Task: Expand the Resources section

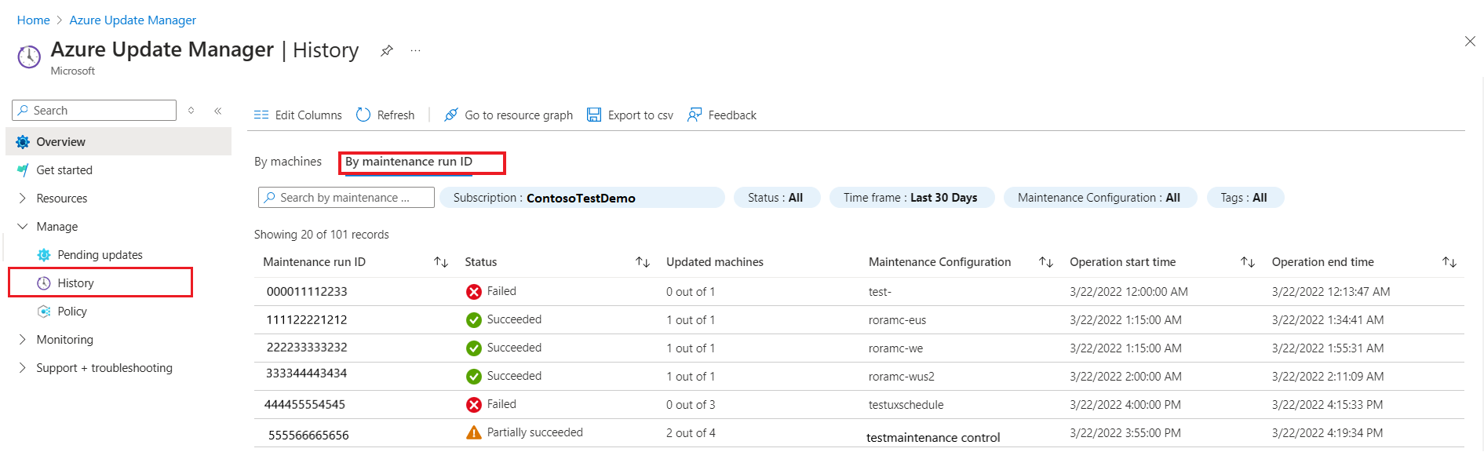Action: 22,199
